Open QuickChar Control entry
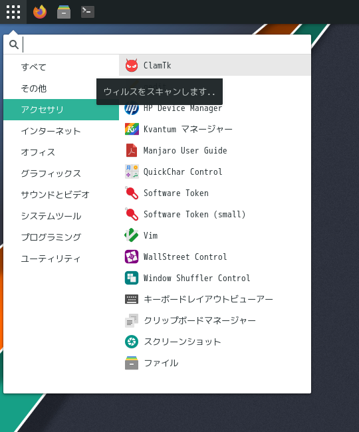The height and width of the screenshot is (432, 359). pos(215,171)
